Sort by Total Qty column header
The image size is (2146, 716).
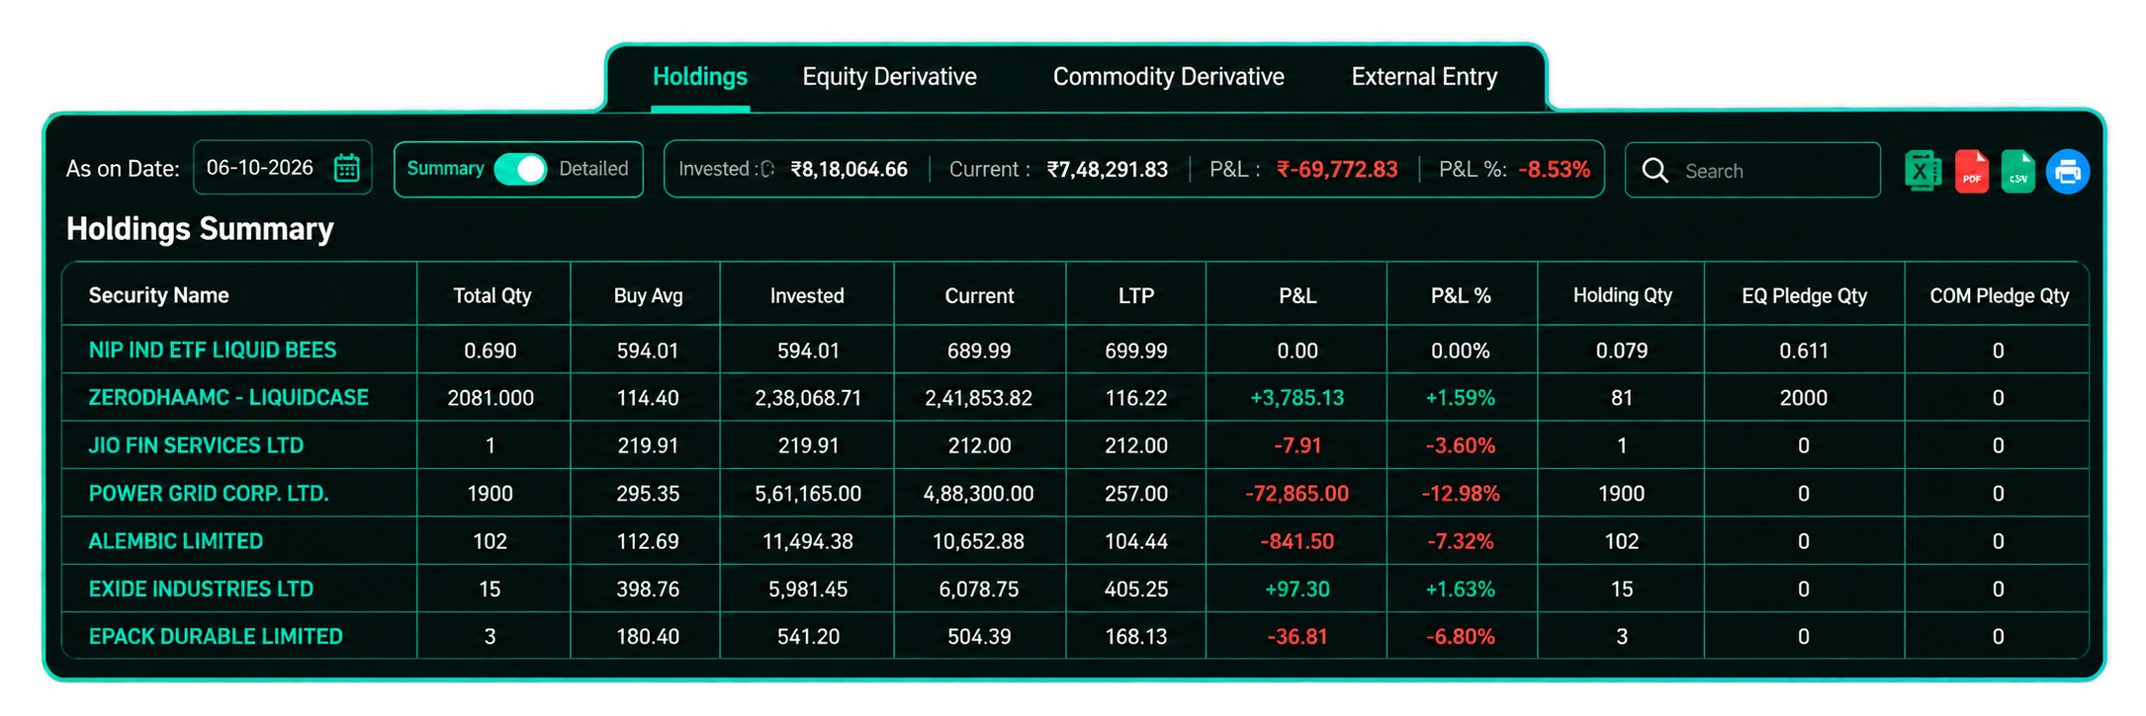(492, 295)
